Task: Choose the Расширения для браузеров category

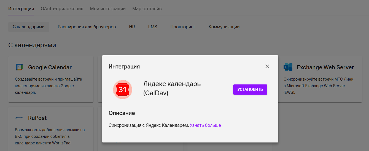Action: [x=87, y=27]
